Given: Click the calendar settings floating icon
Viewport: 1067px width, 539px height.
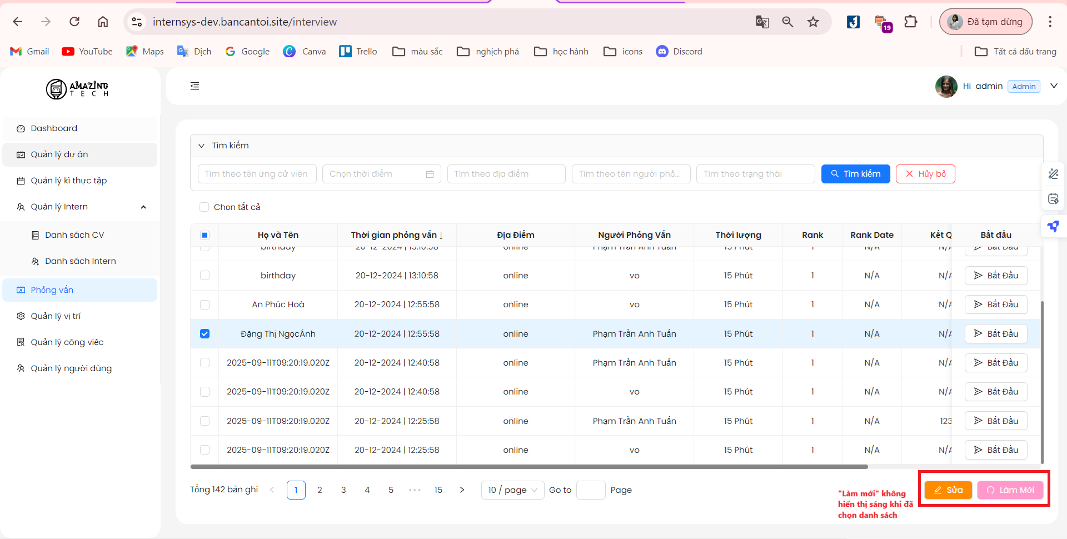Looking at the screenshot, I should (1053, 199).
